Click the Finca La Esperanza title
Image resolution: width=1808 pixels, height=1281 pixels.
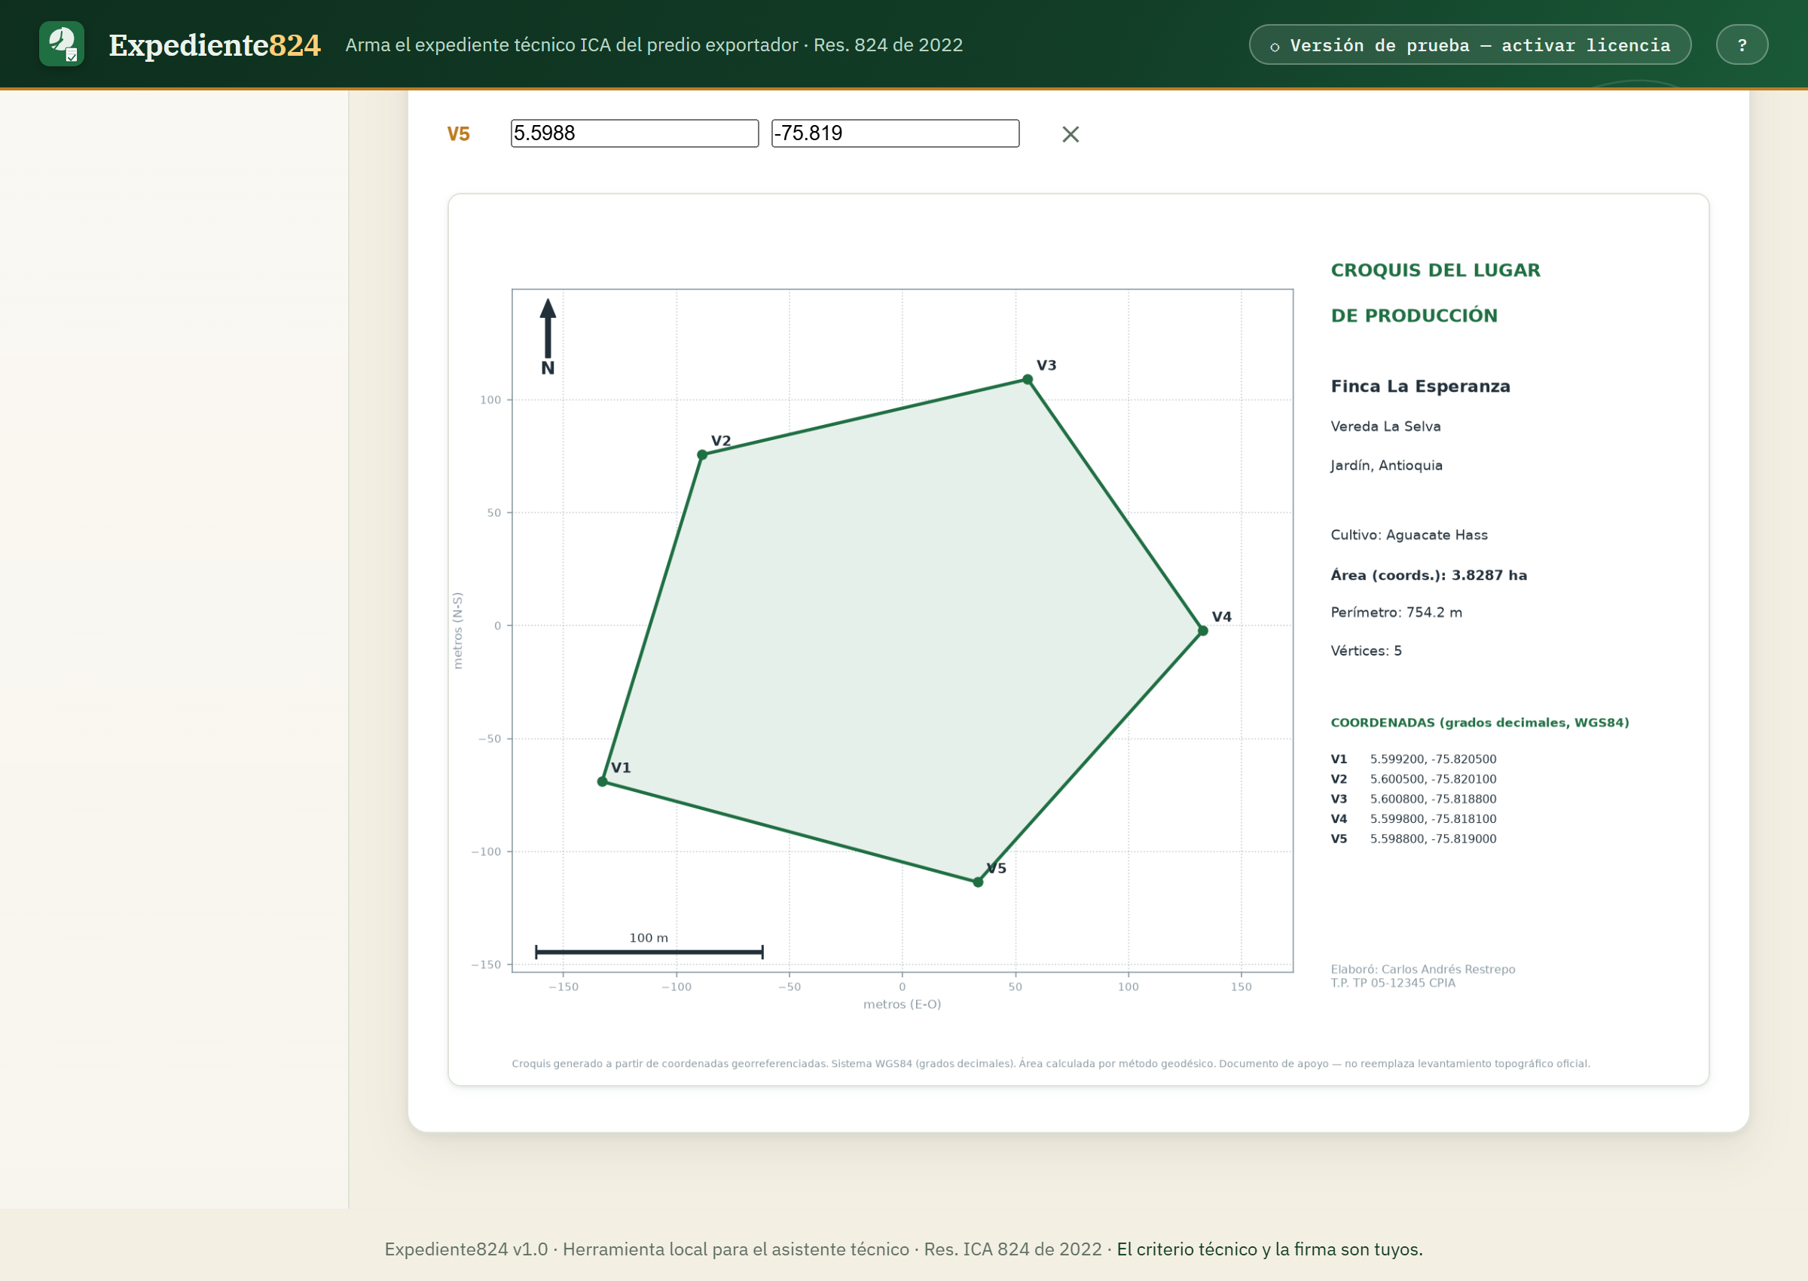click(x=1421, y=387)
